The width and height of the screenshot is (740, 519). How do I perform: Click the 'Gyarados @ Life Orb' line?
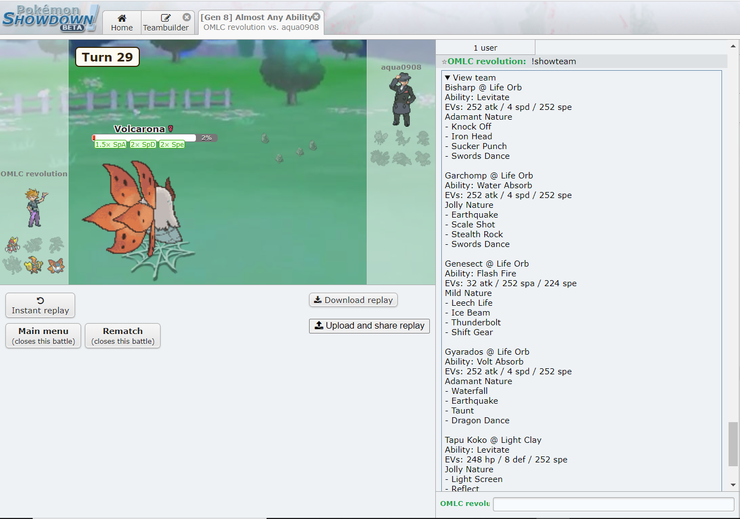coord(487,352)
